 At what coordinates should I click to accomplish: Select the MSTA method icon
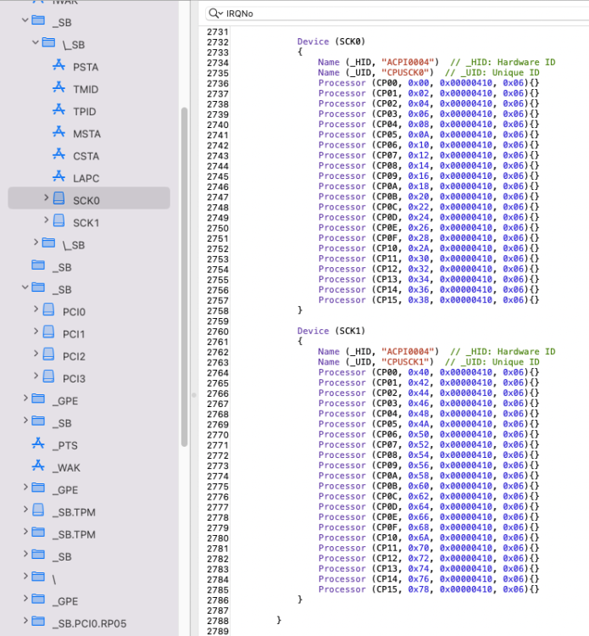(x=58, y=132)
